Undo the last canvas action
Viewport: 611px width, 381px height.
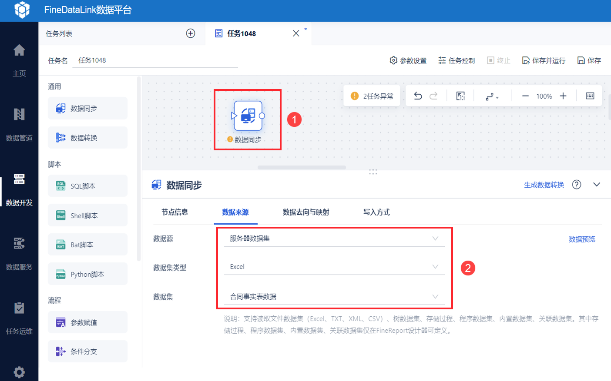tap(418, 96)
